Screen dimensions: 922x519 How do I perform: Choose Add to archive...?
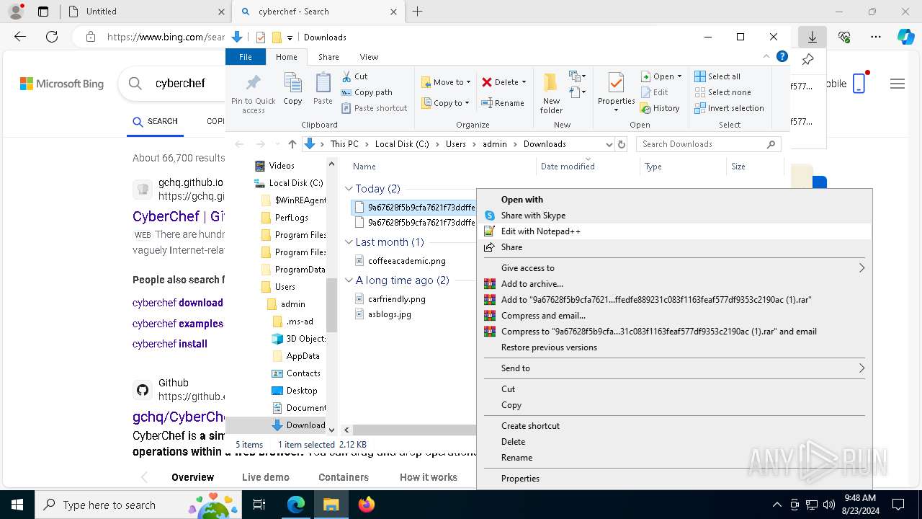pyautogui.click(x=673, y=284)
